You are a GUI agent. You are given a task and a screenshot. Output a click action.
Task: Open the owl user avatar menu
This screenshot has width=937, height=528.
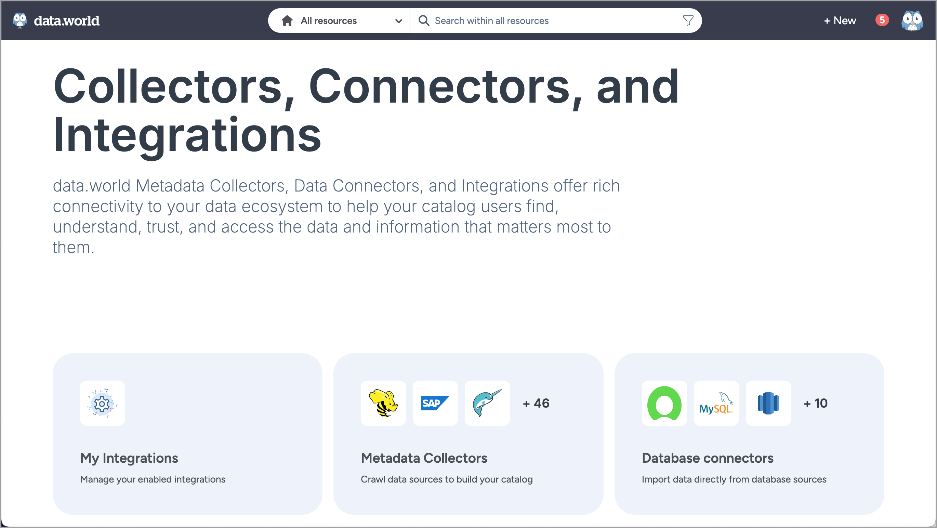912,21
